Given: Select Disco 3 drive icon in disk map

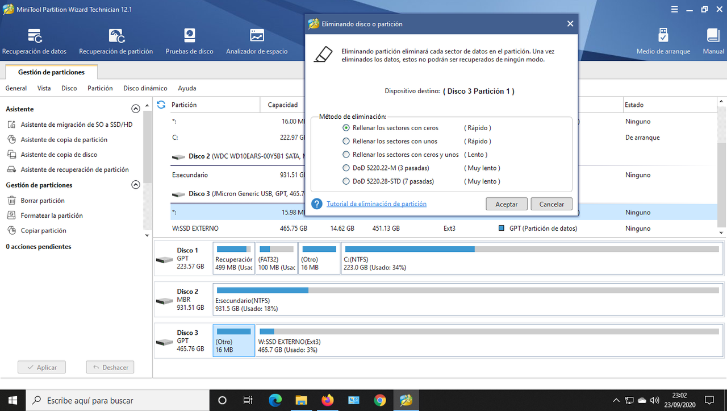Looking at the screenshot, I should [x=165, y=342].
